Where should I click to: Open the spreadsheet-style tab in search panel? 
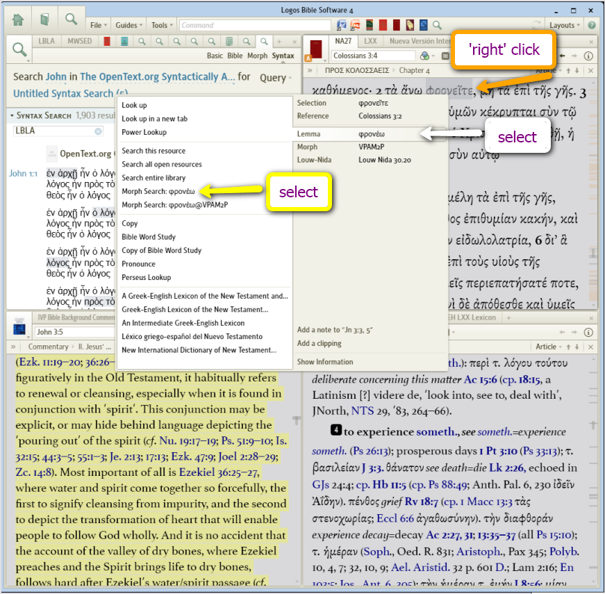(x=229, y=41)
